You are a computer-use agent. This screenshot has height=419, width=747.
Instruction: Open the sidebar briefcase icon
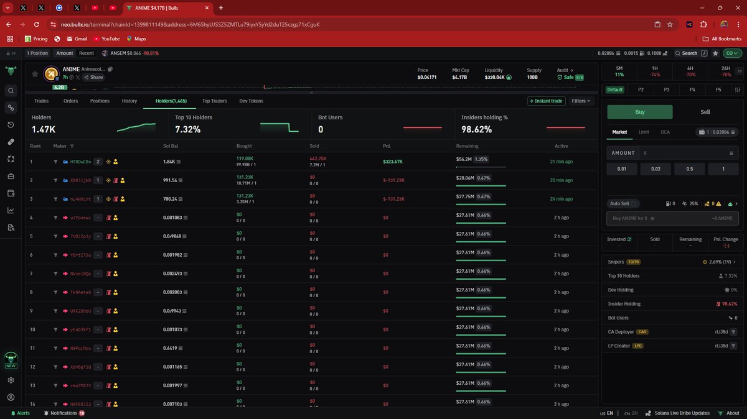click(x=11, y=176)
